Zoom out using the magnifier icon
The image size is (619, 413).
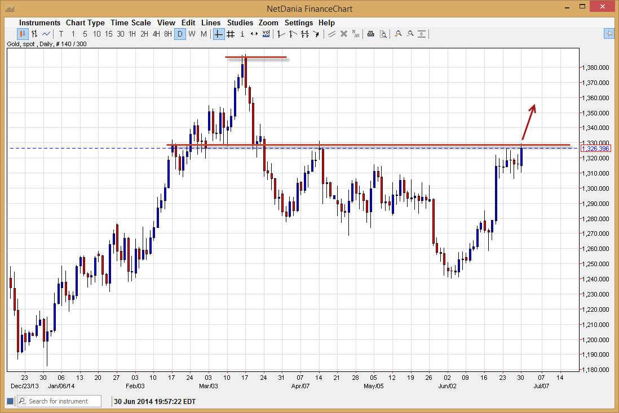point(411,34)
